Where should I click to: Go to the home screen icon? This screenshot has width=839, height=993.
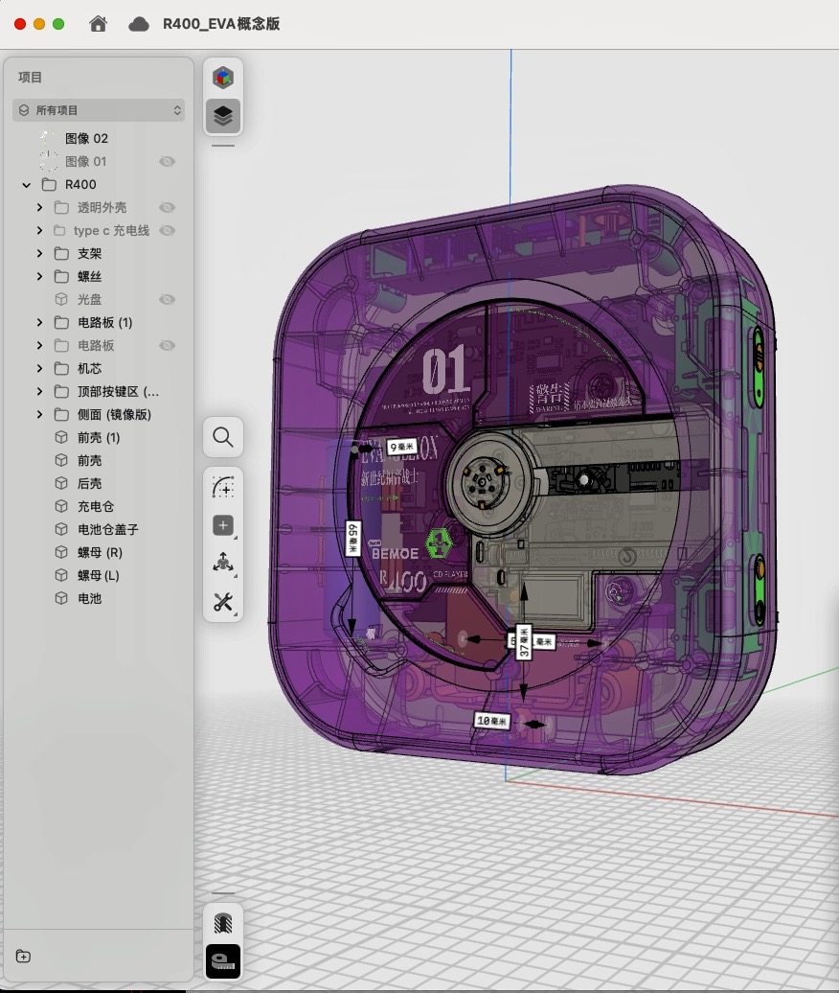point(98,24)
